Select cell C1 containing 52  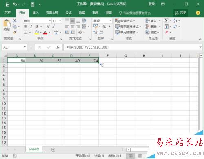pos(53,61)
